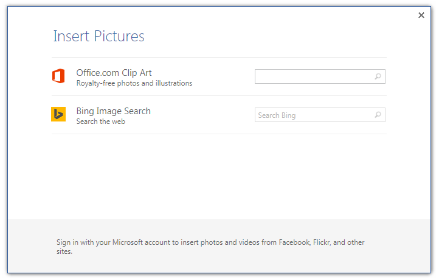439x280 pixels.
Task: Select the Office.com Clip Art title
Action: point(114,73)
